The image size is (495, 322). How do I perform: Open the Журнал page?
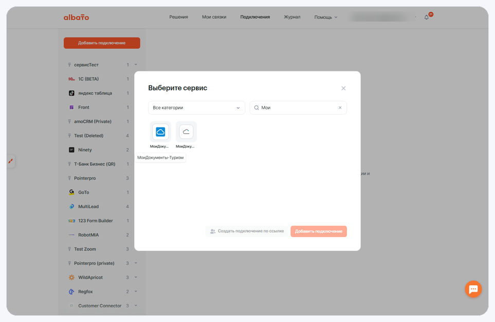click(292, 17)
